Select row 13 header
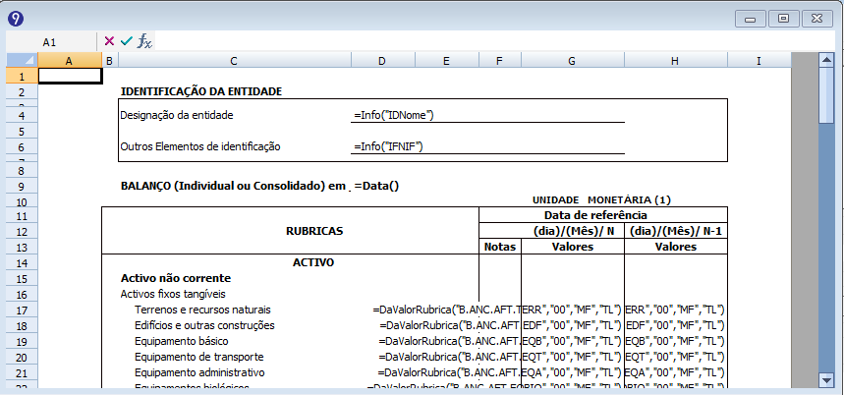Image resolution: width=844 pixels, height=395 pixels. click(21, 247)
